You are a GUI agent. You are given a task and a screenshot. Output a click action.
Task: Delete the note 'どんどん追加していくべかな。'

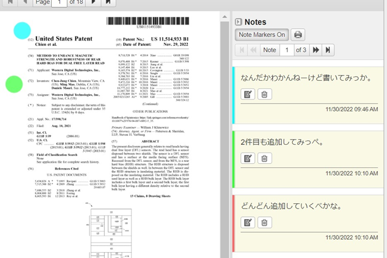(x=264, y=223)
